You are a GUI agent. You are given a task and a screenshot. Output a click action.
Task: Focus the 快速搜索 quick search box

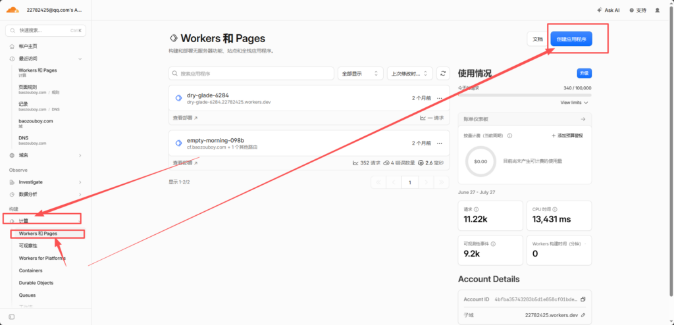point(45,30)
